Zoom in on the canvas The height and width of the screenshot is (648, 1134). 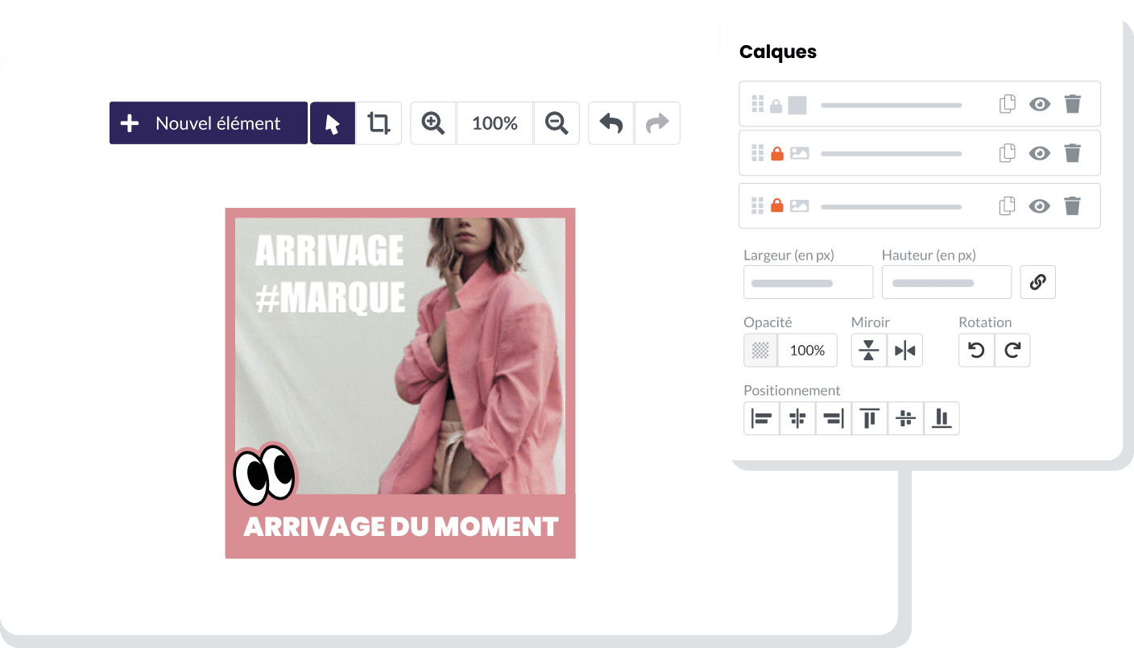tap(432, 123)
